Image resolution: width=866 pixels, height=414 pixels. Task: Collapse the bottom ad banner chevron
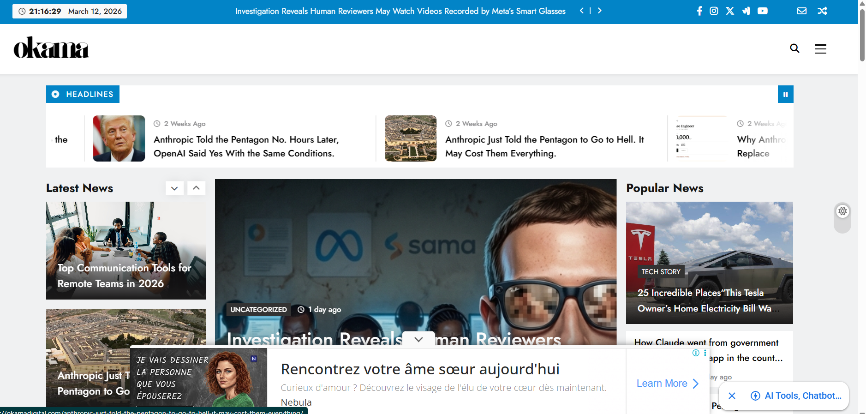tap(418, 339)
